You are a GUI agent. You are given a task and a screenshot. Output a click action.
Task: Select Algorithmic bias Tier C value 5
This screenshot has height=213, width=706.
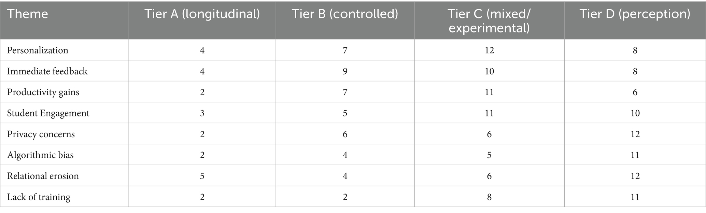point(489,155)
